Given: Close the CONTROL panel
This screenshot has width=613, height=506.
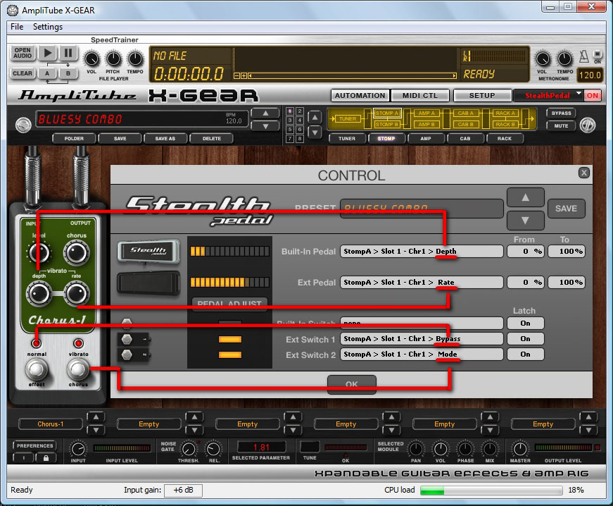Looking at the screenshot, I should (583, 173).
